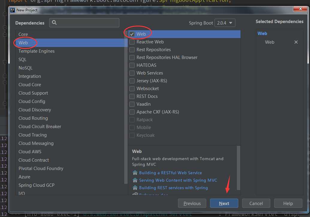This screenshot has height=217, width=310.
Task: Open the SQL dependency category
Action: [70, 60]
